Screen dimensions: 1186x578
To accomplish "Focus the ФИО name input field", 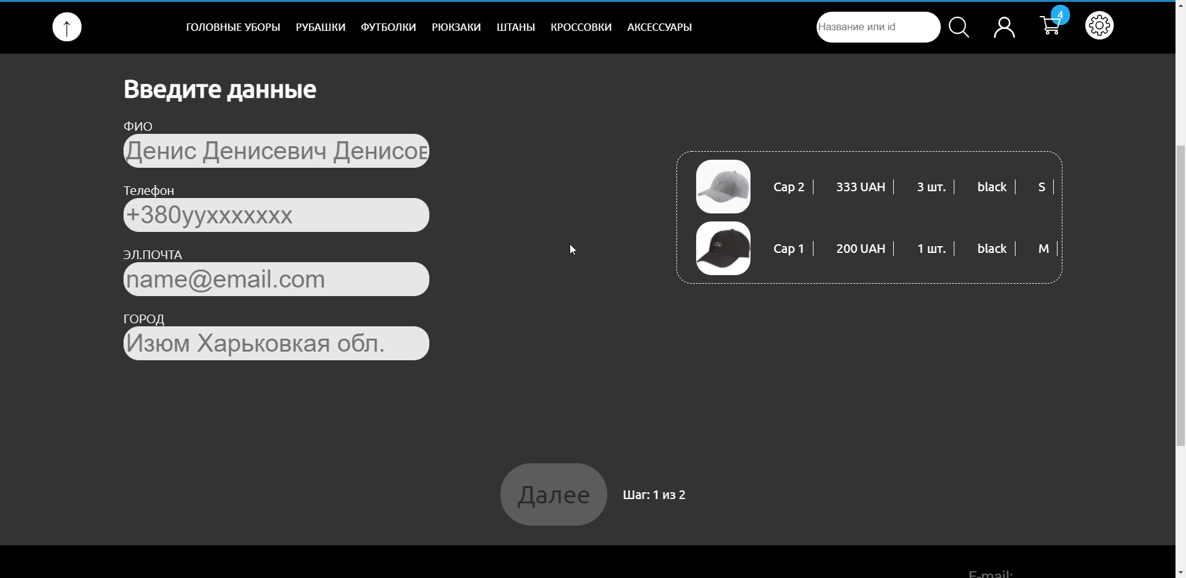I will tap(276, 151).
